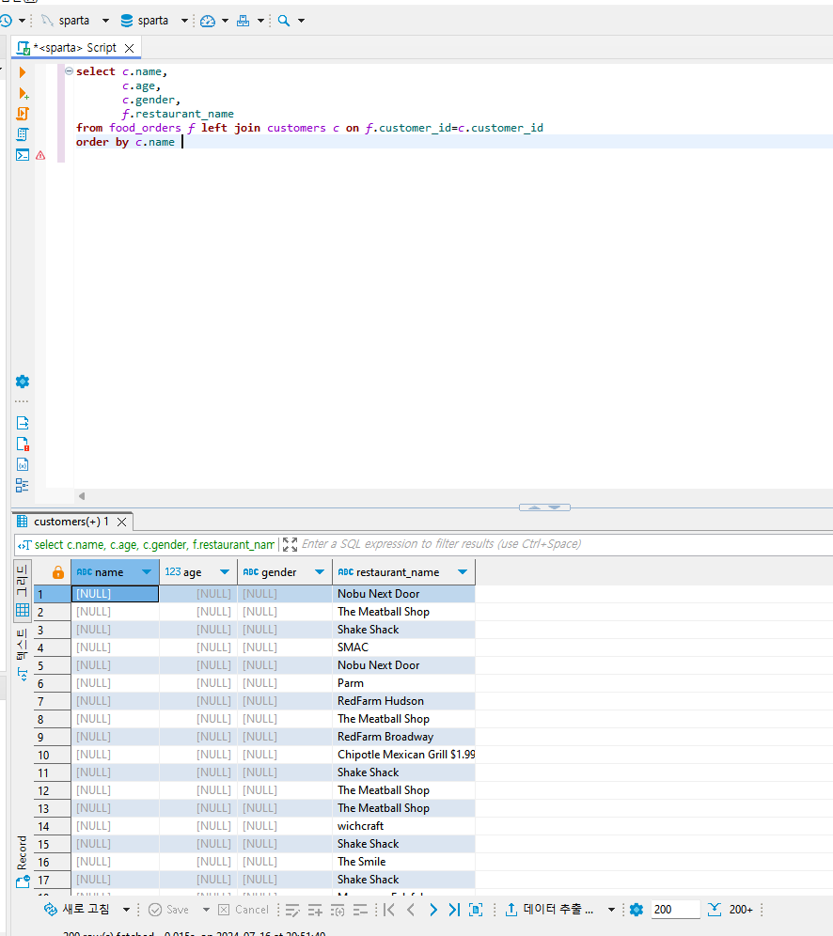Duplicate the current row icon
Screen dimensions: 833x936
point(338,910)
